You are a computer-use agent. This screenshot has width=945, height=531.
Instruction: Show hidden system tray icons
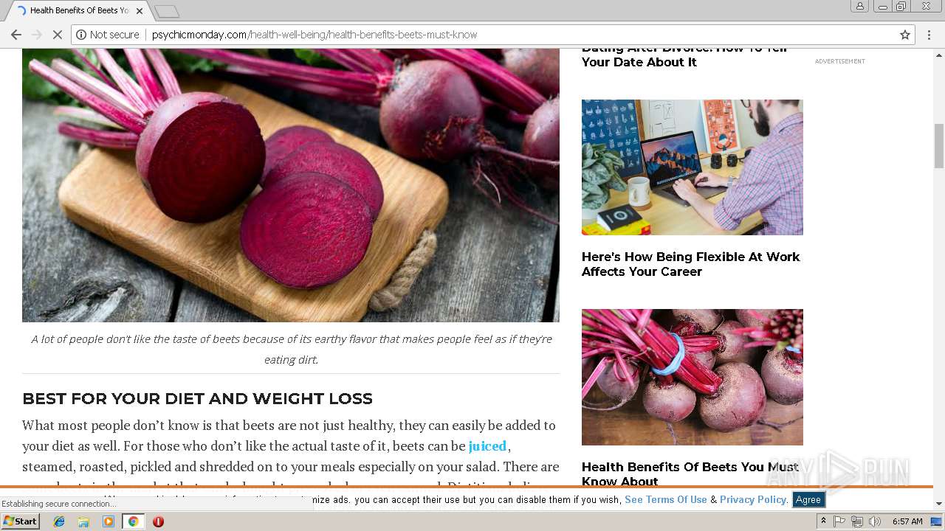pos(823,521)
